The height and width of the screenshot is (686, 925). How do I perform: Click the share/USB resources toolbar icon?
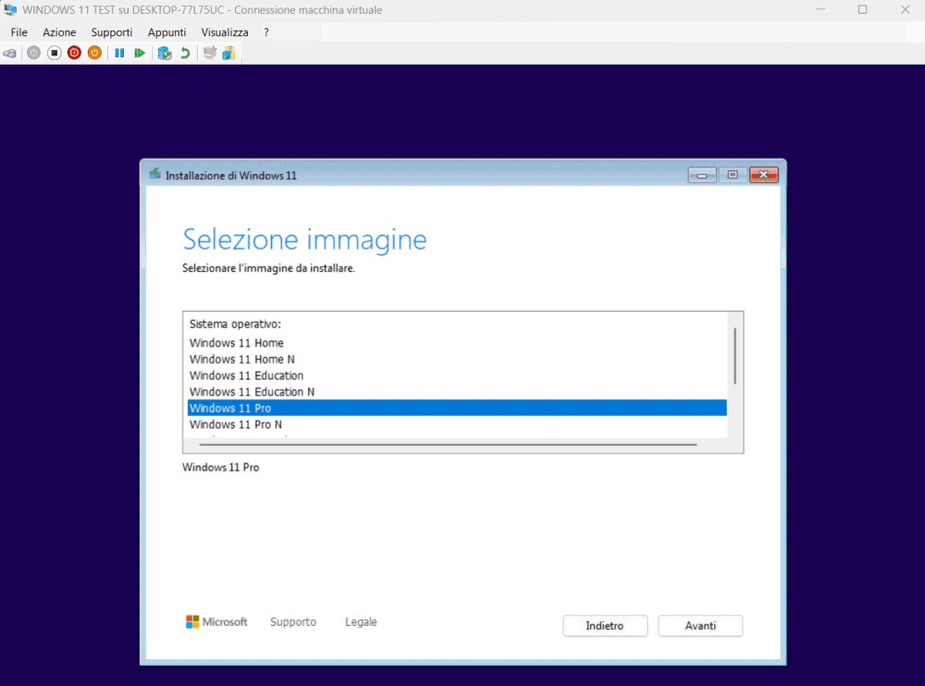point(228,53)
